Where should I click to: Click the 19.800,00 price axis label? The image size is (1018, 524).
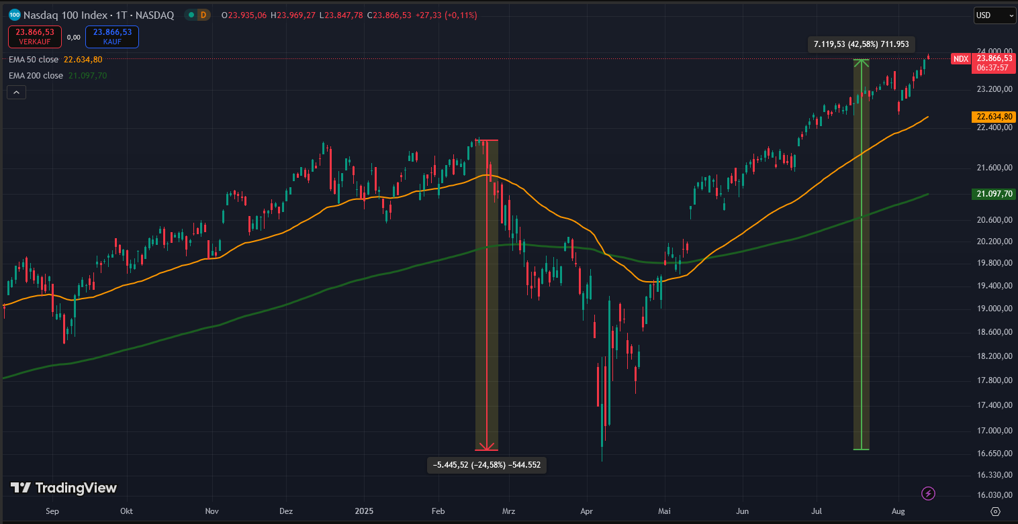pyautogui.click(x=993, y=263)
